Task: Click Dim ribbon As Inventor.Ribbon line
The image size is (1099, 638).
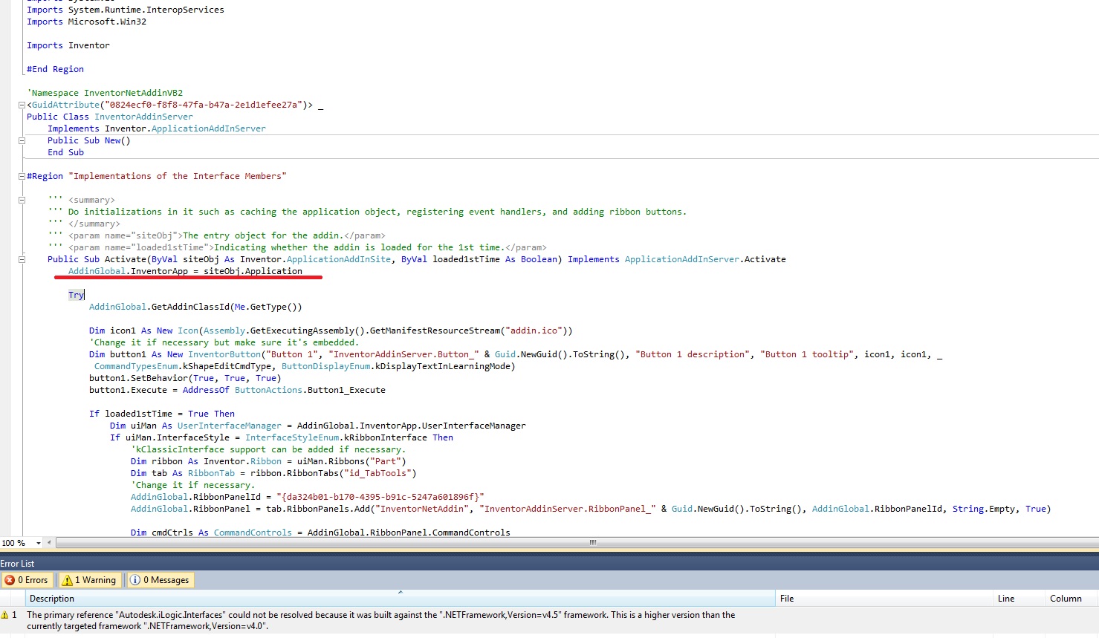Action: (268, 461)
